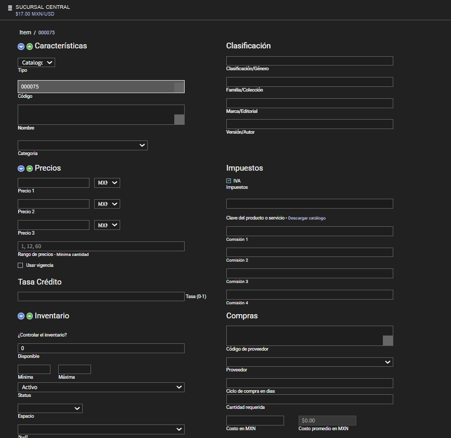Image resolution: width=451 pixels, height=438 pixels.
Task: Open the Precio 2 currency dropdown
Action: pyautogui.click(x=107, y=204)
